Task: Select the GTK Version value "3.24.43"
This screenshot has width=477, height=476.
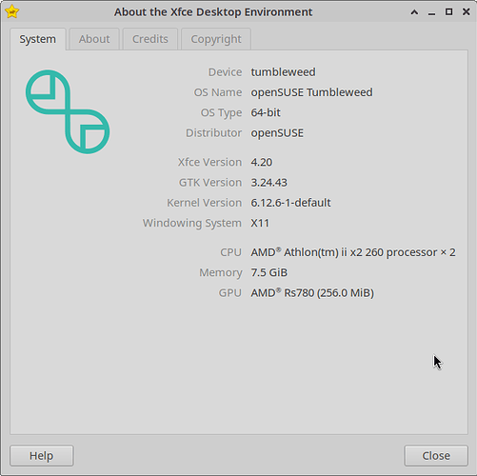Action: 268,183
